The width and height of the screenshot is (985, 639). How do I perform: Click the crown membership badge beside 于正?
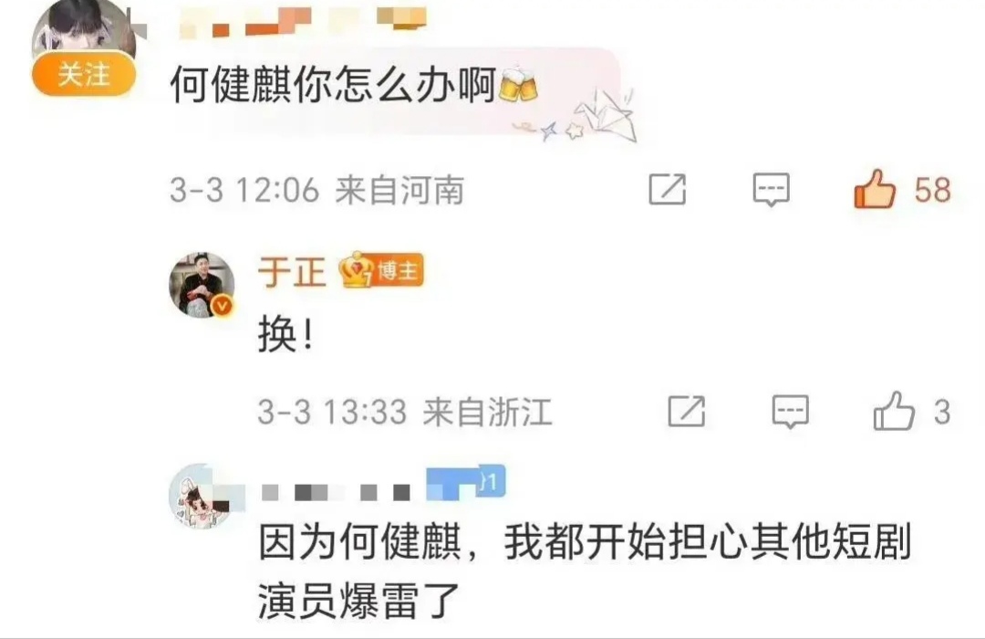click(357, 270)
